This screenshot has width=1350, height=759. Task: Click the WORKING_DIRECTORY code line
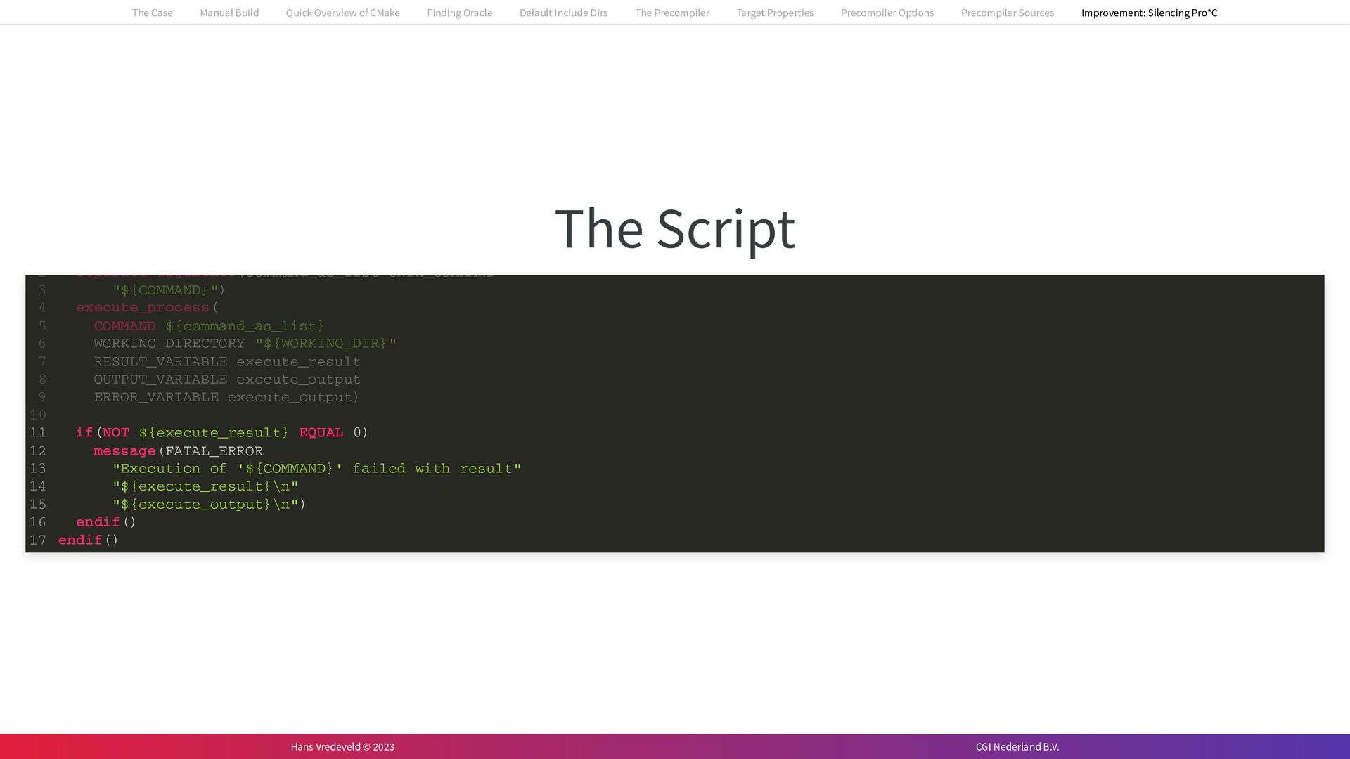245,344
